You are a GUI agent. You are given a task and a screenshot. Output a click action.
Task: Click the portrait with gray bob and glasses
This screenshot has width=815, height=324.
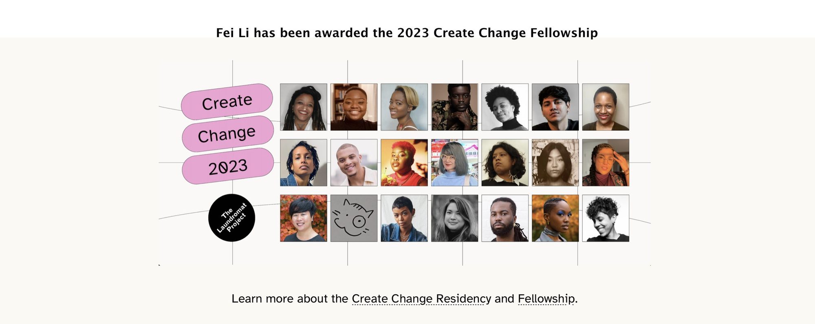455,163
